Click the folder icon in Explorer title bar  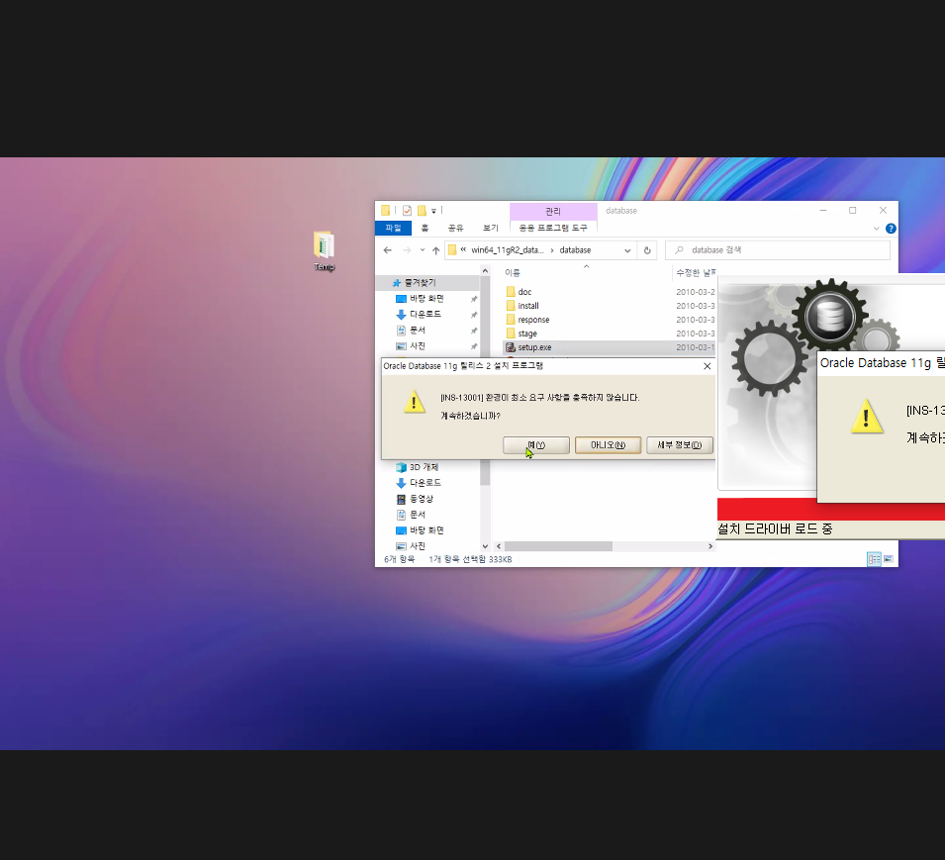click(385, 211)
